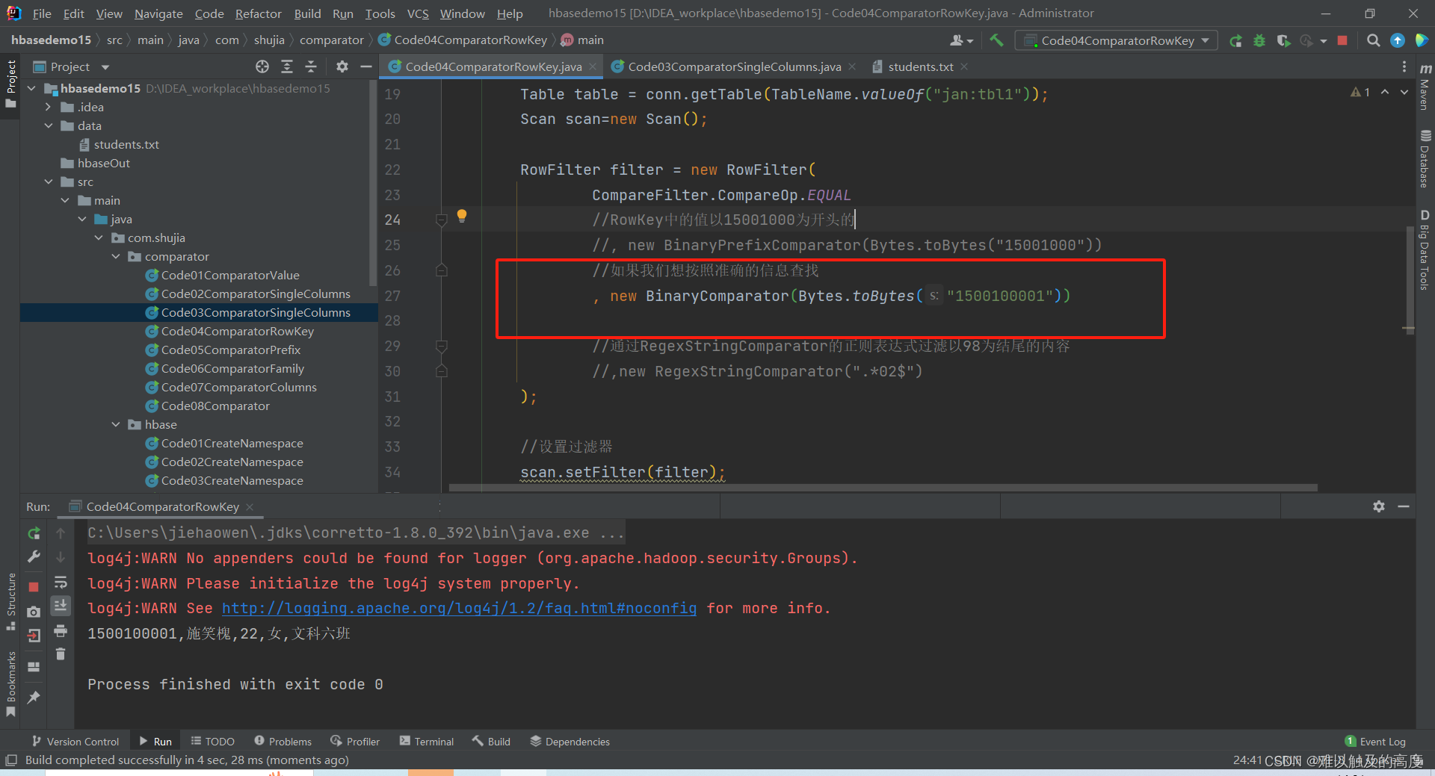Stop process in the Run panel
The height and width of the screenshot is (776, 1435).
coord(34,587)
